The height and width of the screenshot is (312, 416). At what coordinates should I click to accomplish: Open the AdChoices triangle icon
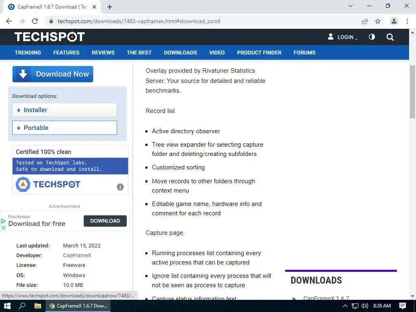(3, 221)
